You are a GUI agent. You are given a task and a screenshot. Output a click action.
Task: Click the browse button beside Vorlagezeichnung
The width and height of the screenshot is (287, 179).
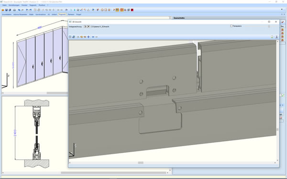pos(85,27)
